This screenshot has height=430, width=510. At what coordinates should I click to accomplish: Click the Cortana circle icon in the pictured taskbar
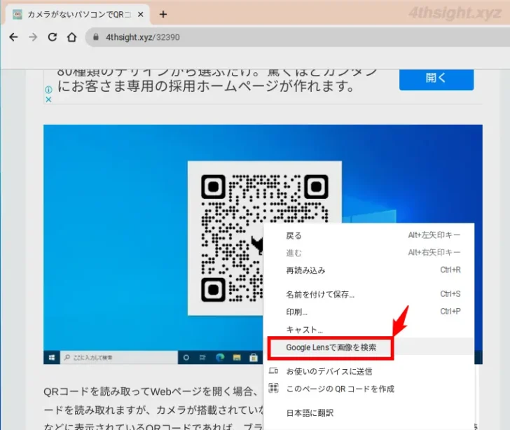(x=186, y=357)
